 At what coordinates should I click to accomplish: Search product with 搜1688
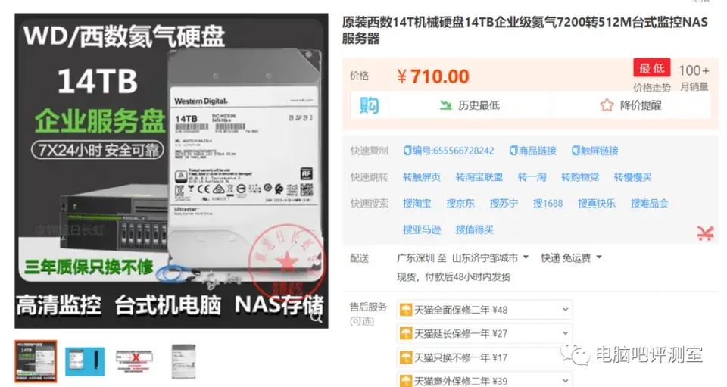[x=548, y=203]
